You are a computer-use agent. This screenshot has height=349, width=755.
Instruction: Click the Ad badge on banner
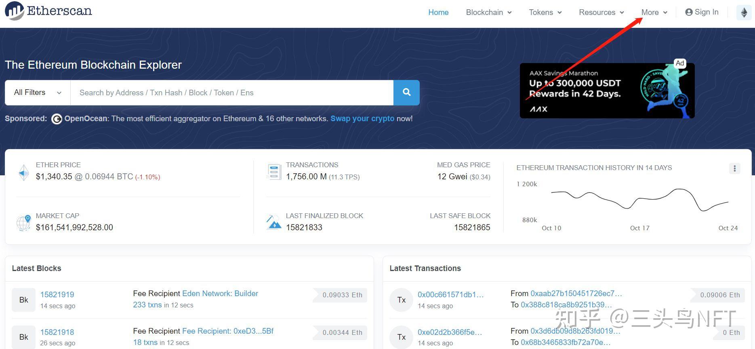tap(680, 63)
